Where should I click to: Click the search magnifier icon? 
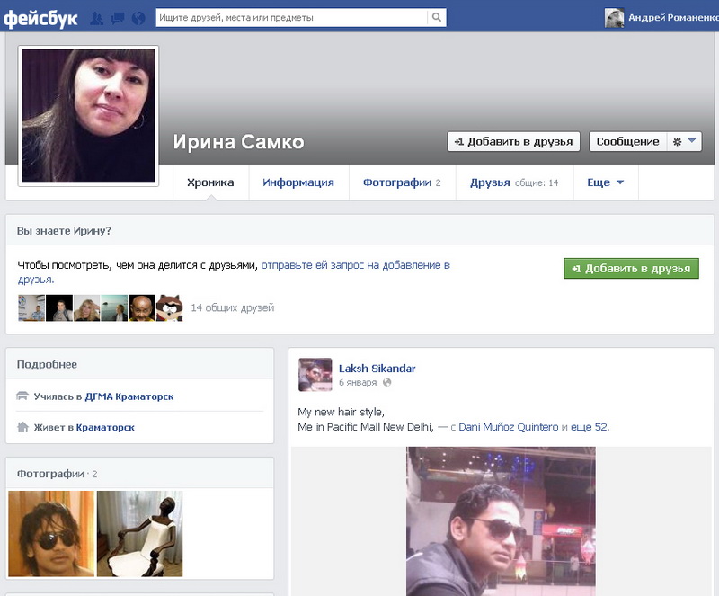[436, 17]
